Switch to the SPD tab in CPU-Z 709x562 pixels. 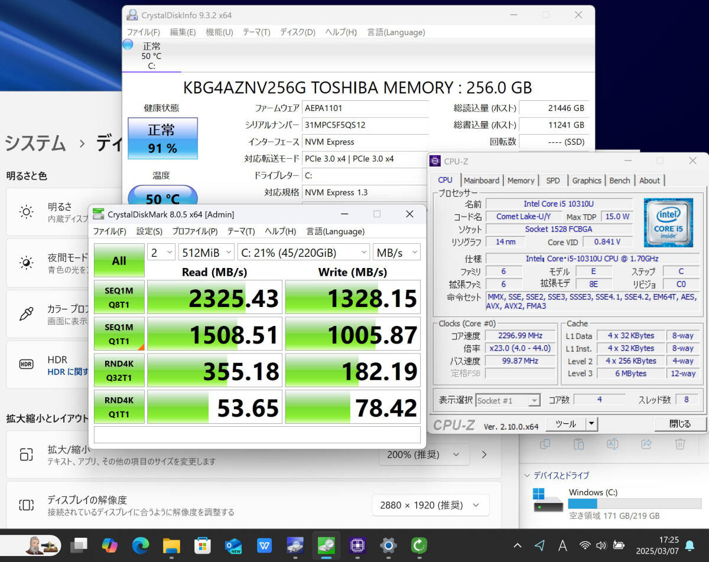coord(553,180)
